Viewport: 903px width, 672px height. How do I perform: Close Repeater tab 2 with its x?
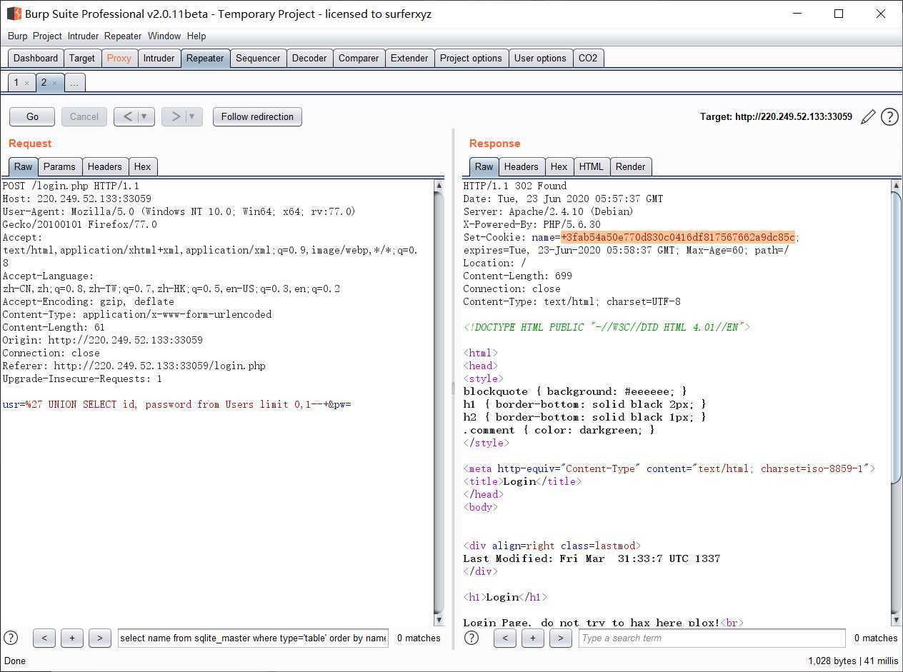(x=54, y=84)
